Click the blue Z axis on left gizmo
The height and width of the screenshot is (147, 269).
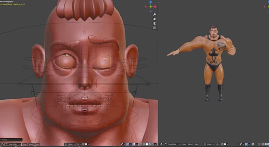coord(150,2)
